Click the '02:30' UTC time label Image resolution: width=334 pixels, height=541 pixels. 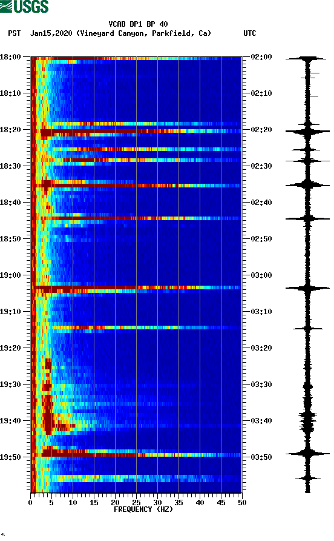(x=261, y=166)
